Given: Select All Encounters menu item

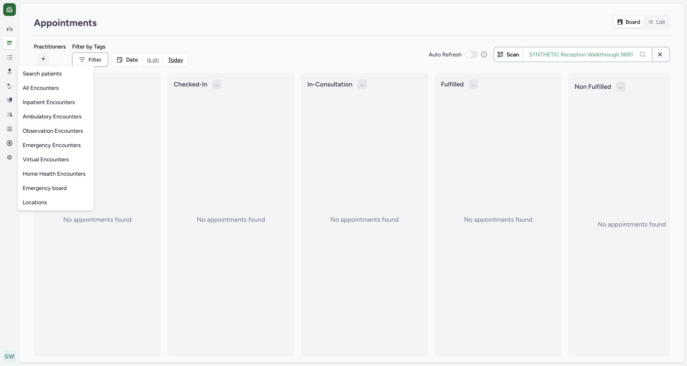Looking at the screenshot, I should click(56, 88).
